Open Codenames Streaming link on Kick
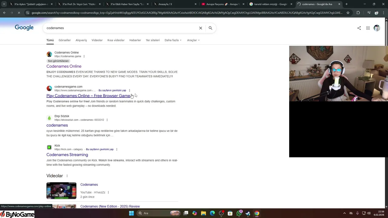388x218 pixels. pyautogui.click(x=67, y=155)
